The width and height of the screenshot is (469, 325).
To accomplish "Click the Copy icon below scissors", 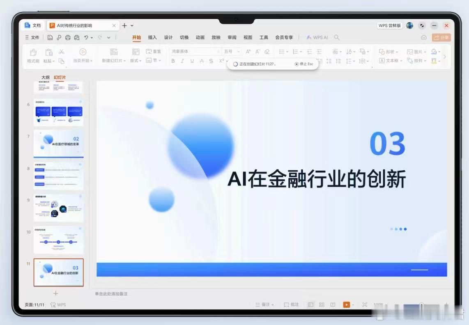I will click(62, 61).
